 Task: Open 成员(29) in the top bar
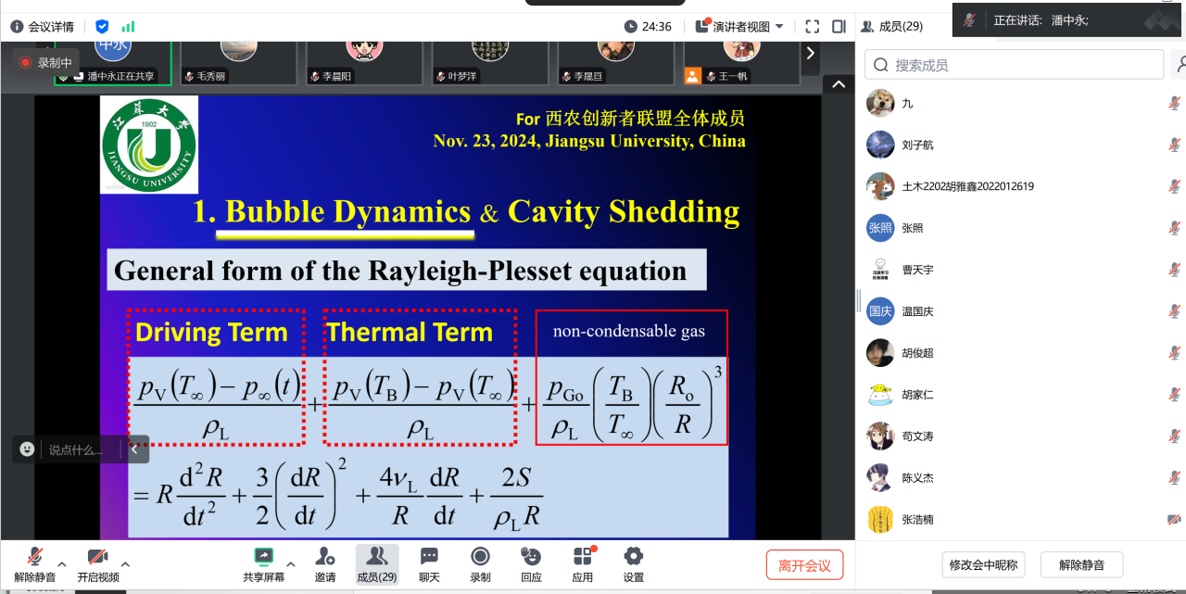(891, 26)
